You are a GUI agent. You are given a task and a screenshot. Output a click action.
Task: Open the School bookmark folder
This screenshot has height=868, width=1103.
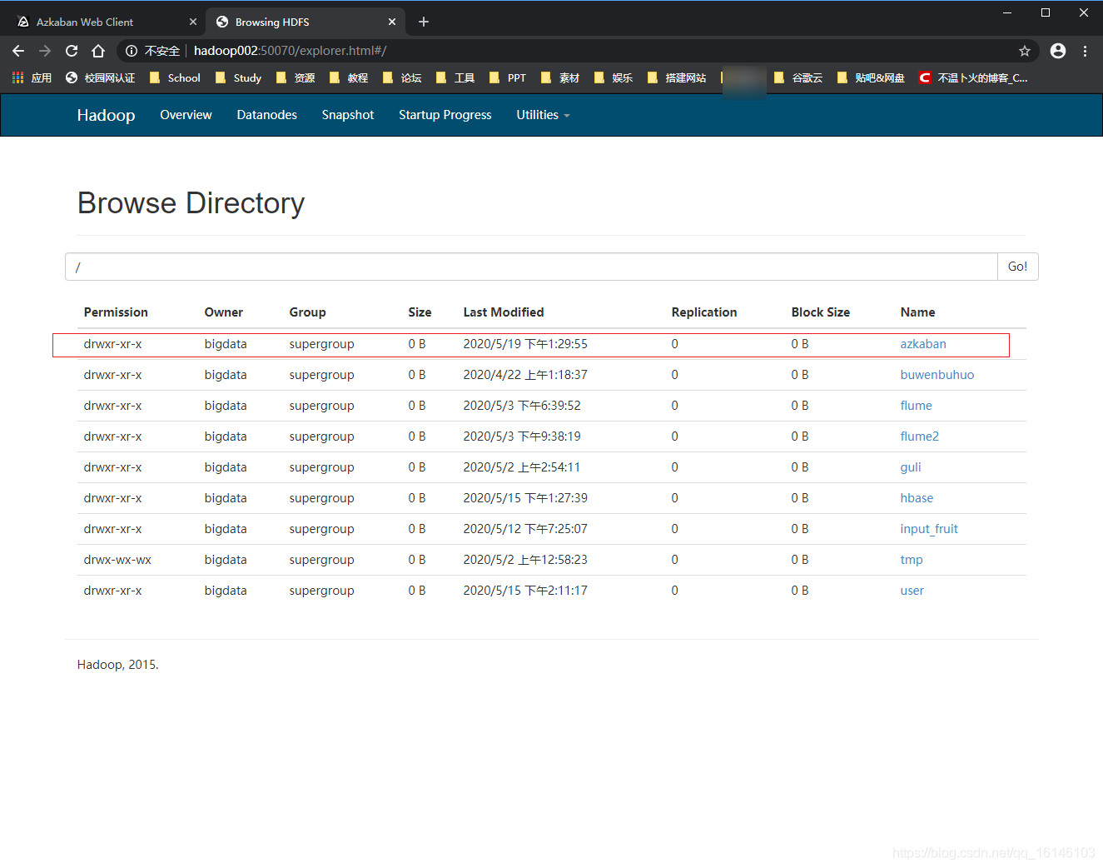tap(175, 77)
